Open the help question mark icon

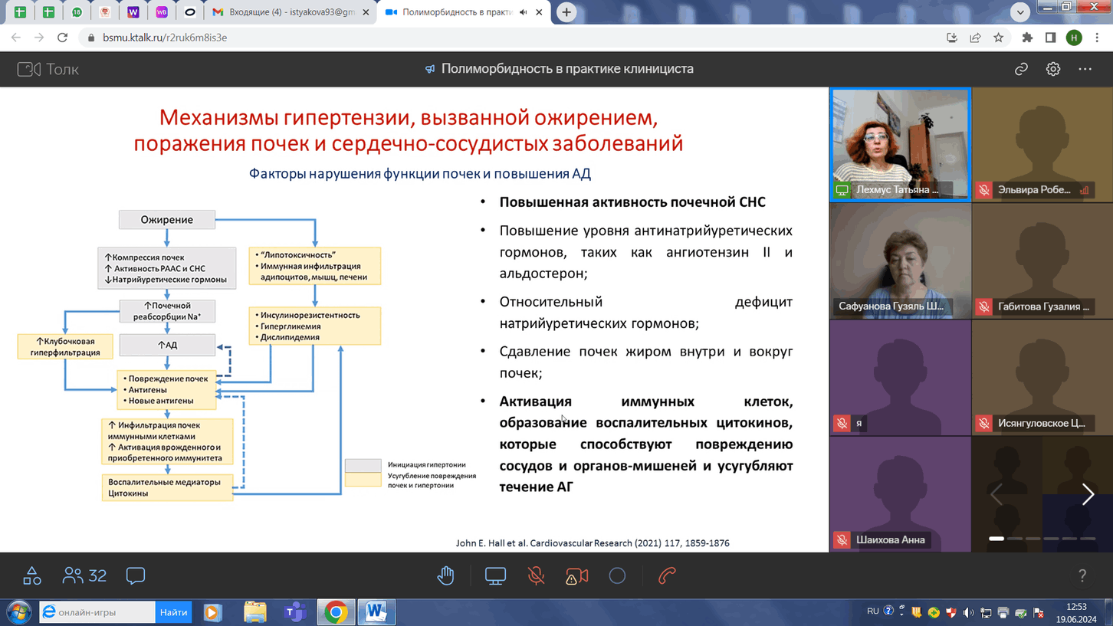click(x=1082, y=575)
